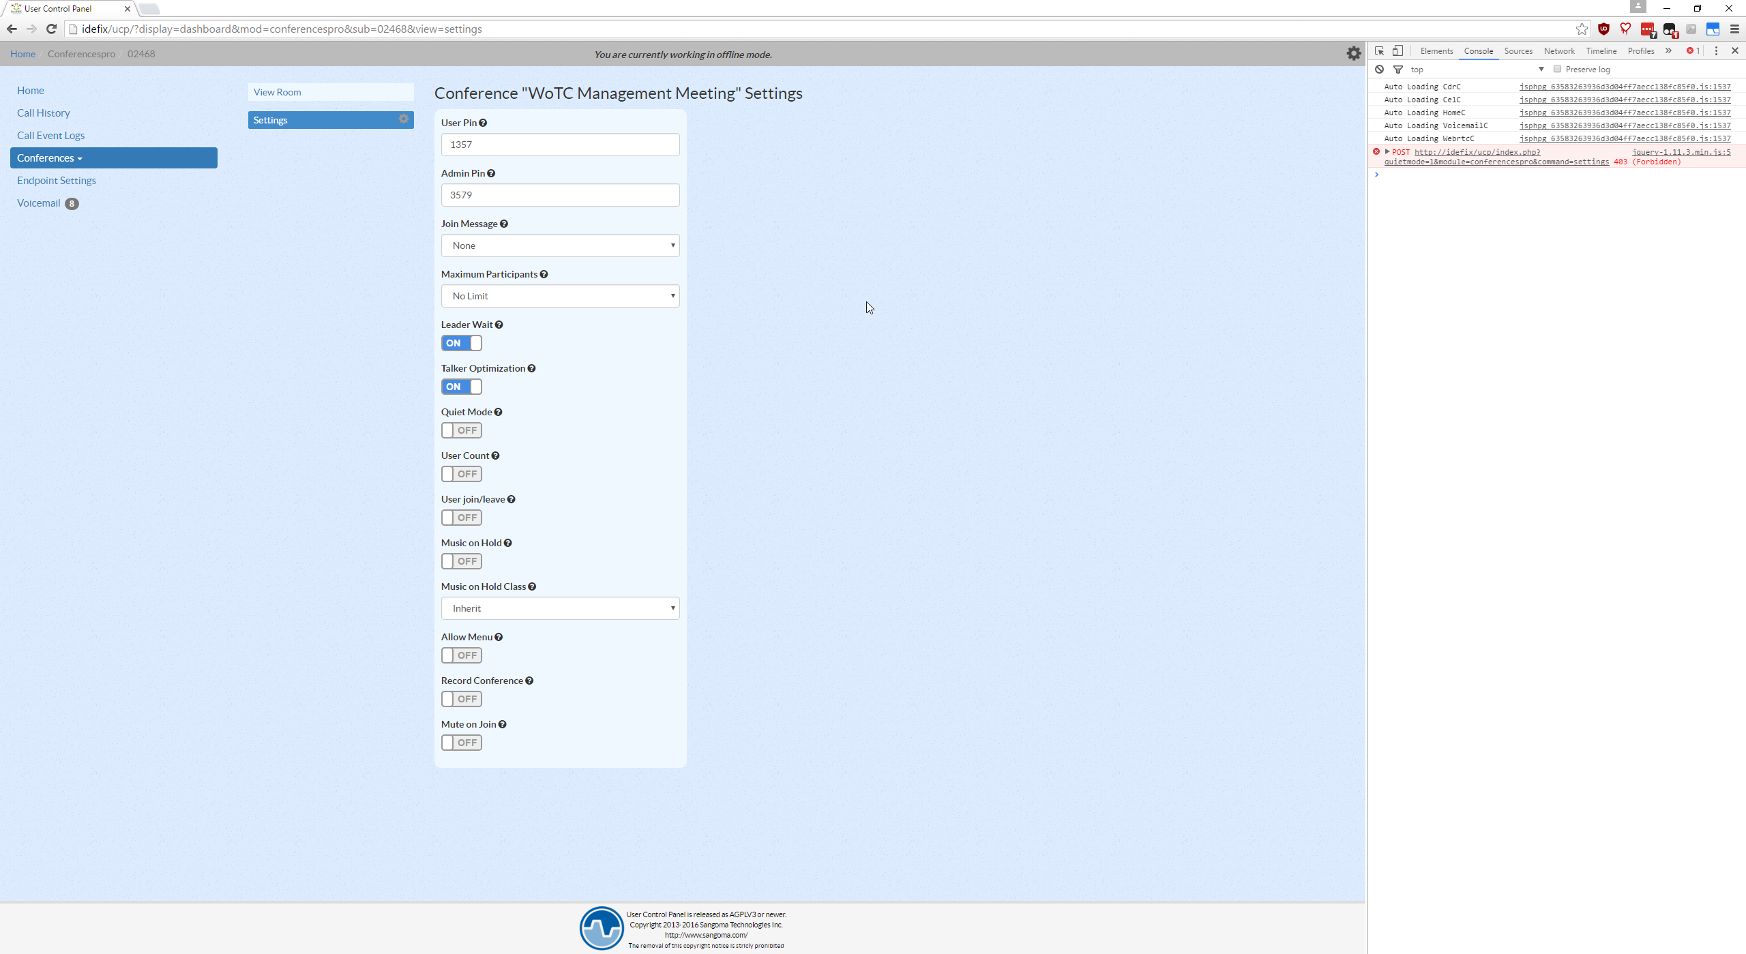Click Join Message help icon
1746x954 pixels.
click(x=504, y=224)
